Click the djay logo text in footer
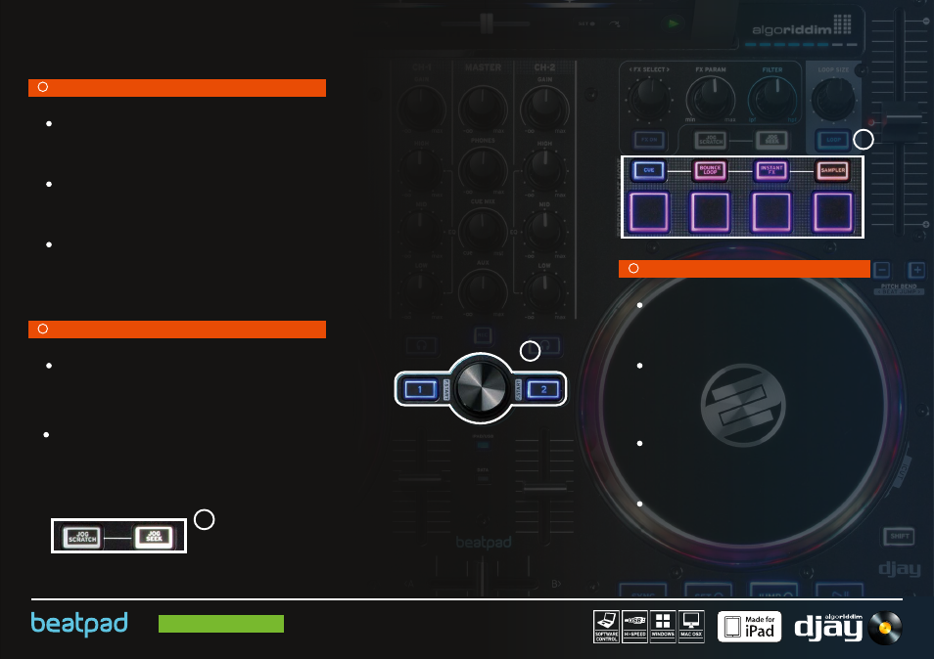The height and width of the screenshot is (659, 934). [x=828, y=628]
